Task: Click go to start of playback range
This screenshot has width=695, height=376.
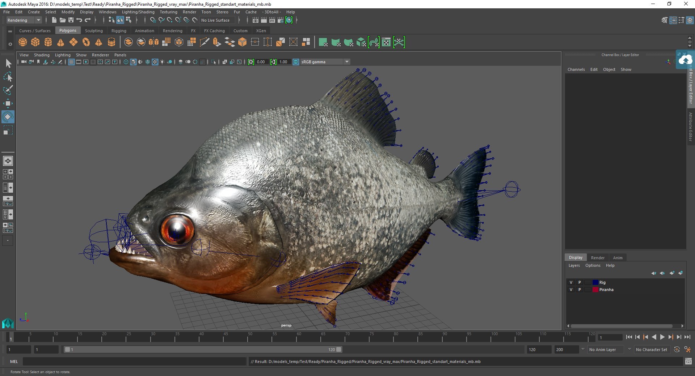Action: pos(629,337)
